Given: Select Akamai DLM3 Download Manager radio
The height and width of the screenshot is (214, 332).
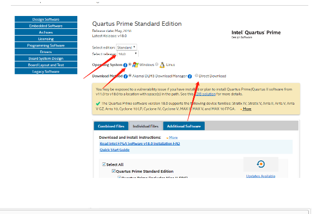Looking at the screenshot, I should [x=130, y=75].
